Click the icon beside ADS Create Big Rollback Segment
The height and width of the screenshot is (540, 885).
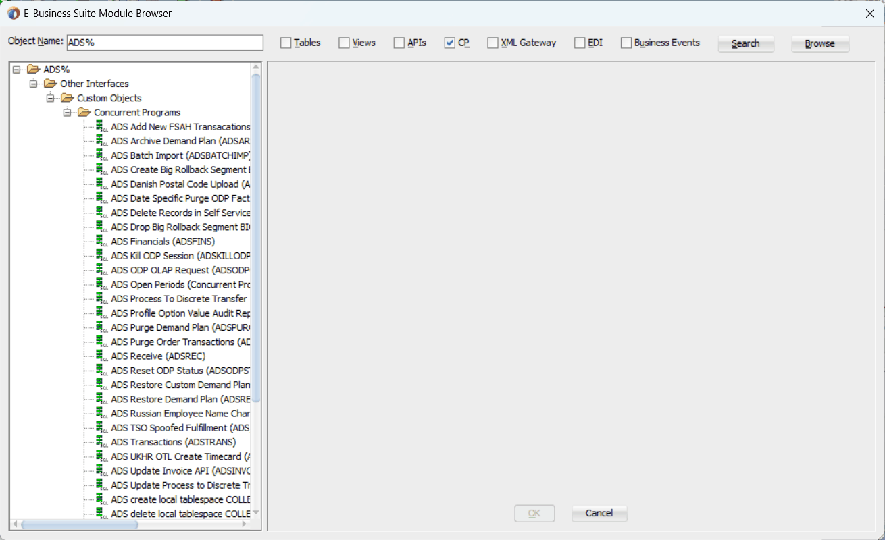click(x=102, y=169)
